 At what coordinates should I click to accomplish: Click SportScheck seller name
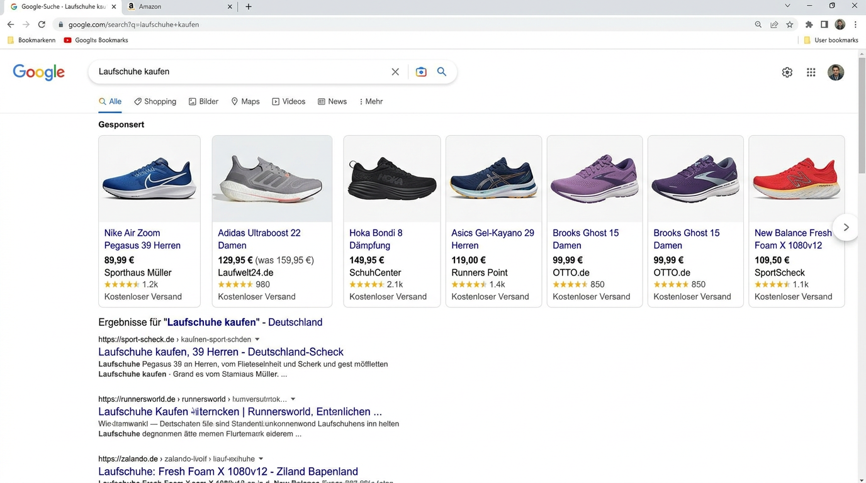click(780, 273)
